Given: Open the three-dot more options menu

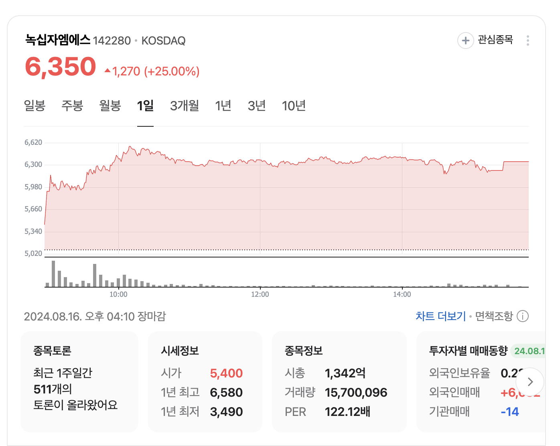Looking at the screenshot, I should (528, 40).
